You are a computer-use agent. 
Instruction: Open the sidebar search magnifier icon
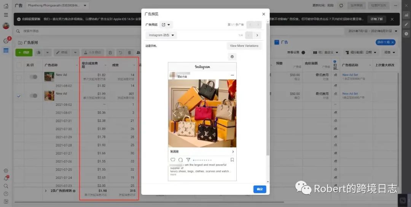coord(6,186)
